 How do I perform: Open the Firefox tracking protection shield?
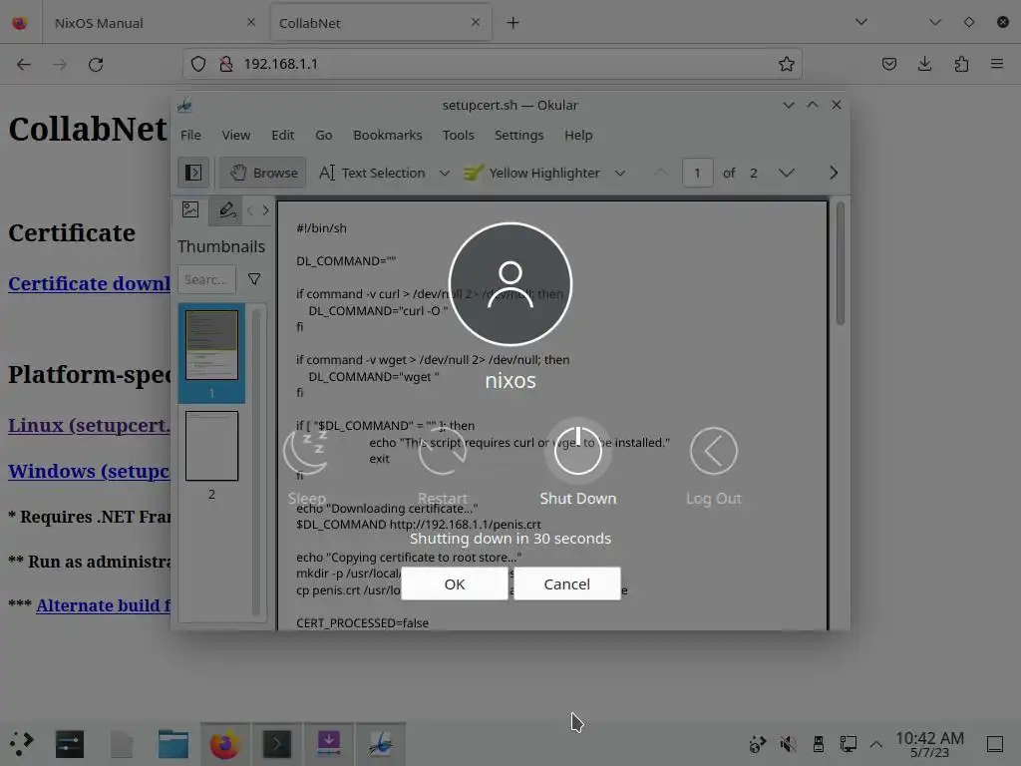click(198, 64)
